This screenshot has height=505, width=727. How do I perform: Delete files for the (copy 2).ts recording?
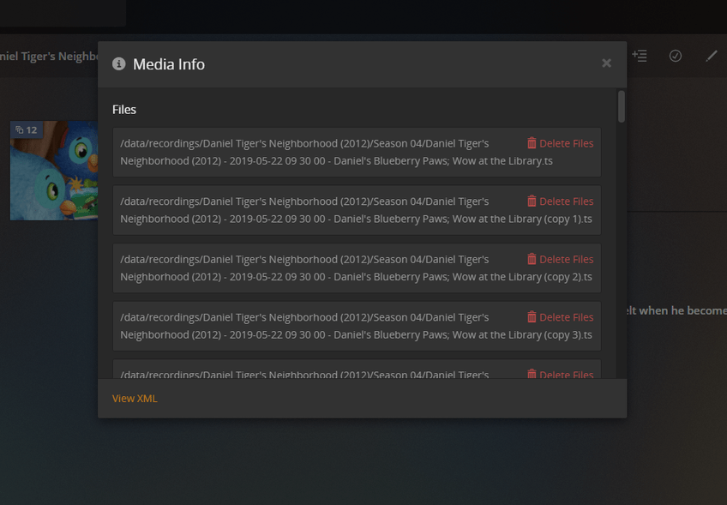click(x=560, y=259)
